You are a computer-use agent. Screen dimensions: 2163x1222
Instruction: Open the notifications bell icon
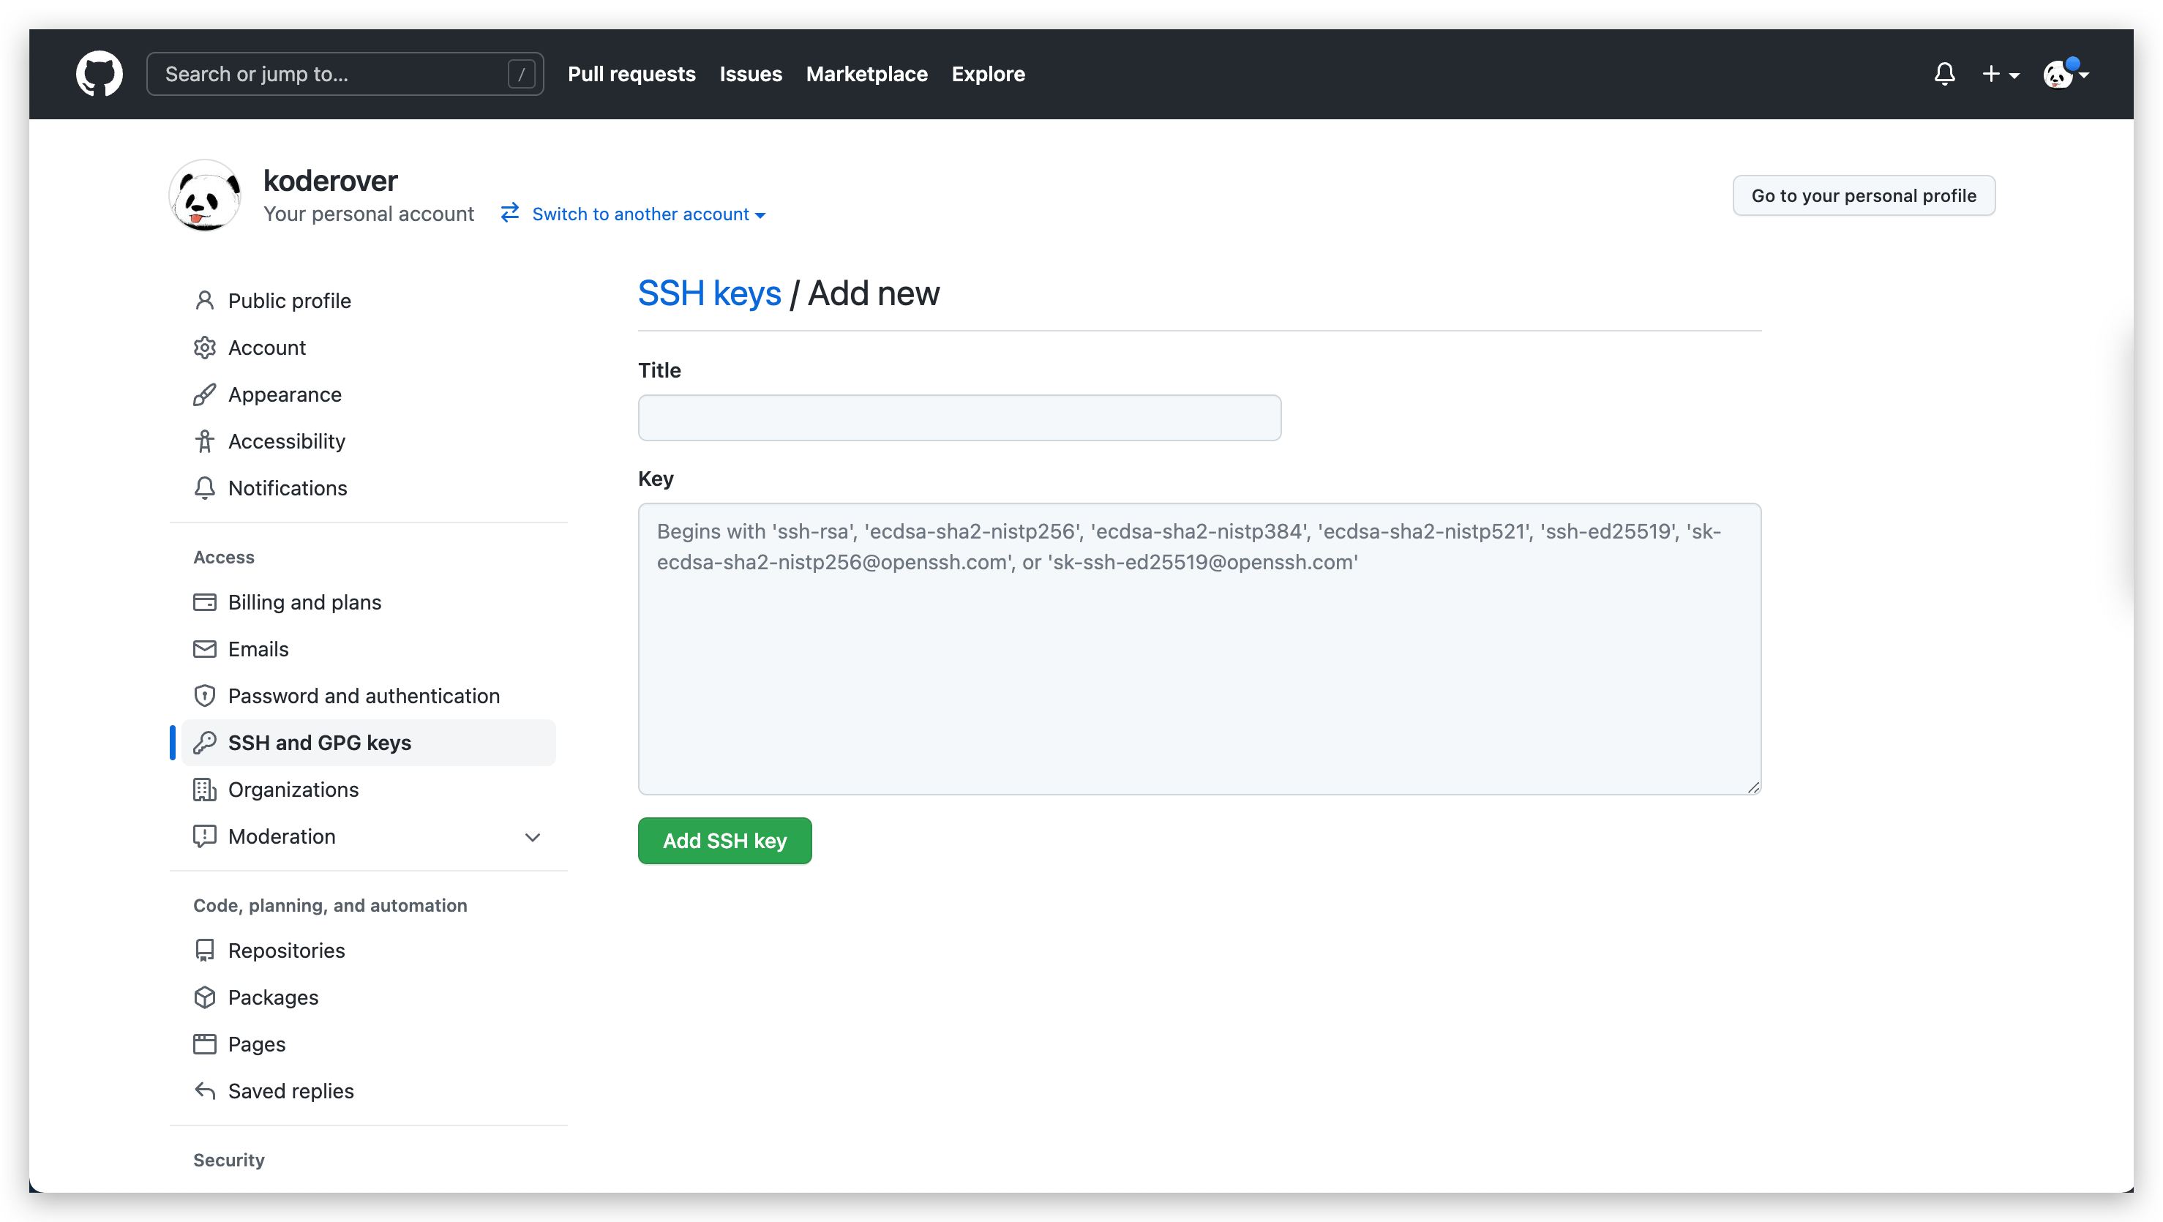coord(1945,74)
